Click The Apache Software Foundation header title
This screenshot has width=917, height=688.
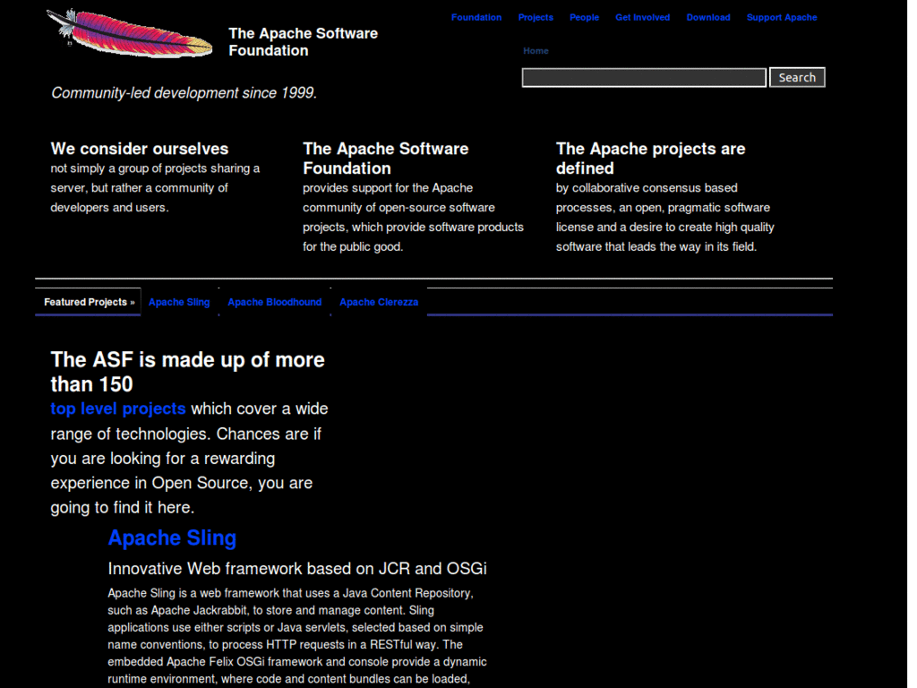tap(303, 42)
